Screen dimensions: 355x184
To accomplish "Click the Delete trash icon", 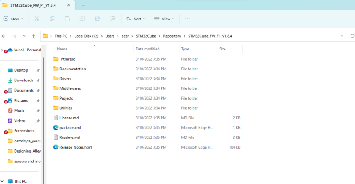I will tap(113, 19).
